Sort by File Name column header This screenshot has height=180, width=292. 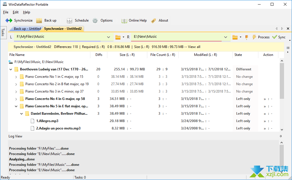pyautogui.click(x=49, y=55)
